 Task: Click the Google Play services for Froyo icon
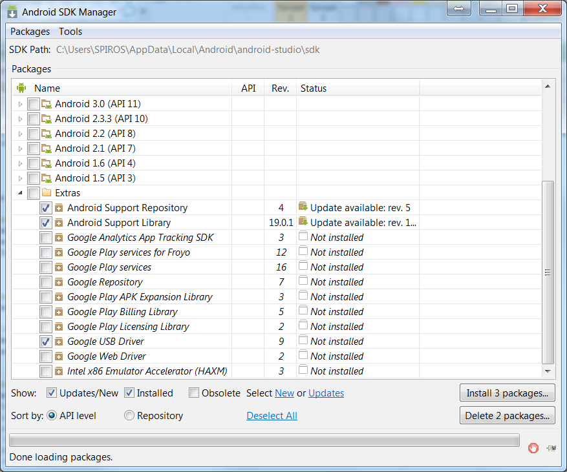59,252
